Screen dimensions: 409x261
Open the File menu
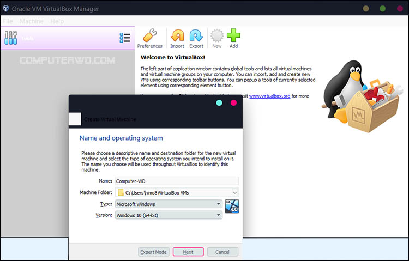tap(8, 21)
